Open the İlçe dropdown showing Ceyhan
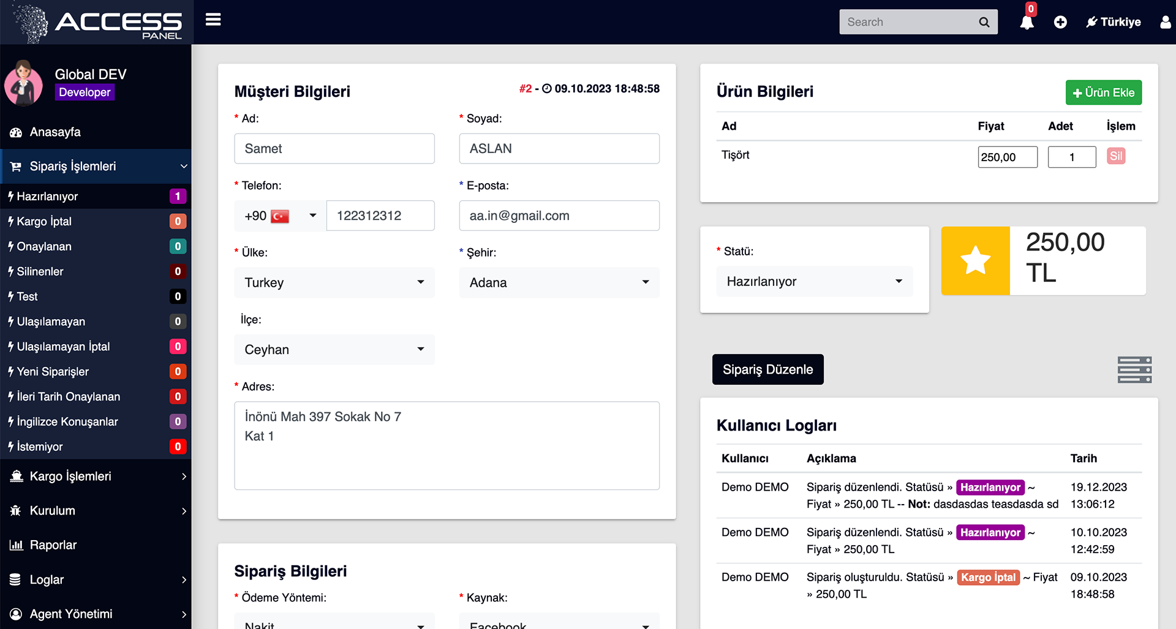This screenshot has width=1176, height=629. coord(334,350)
